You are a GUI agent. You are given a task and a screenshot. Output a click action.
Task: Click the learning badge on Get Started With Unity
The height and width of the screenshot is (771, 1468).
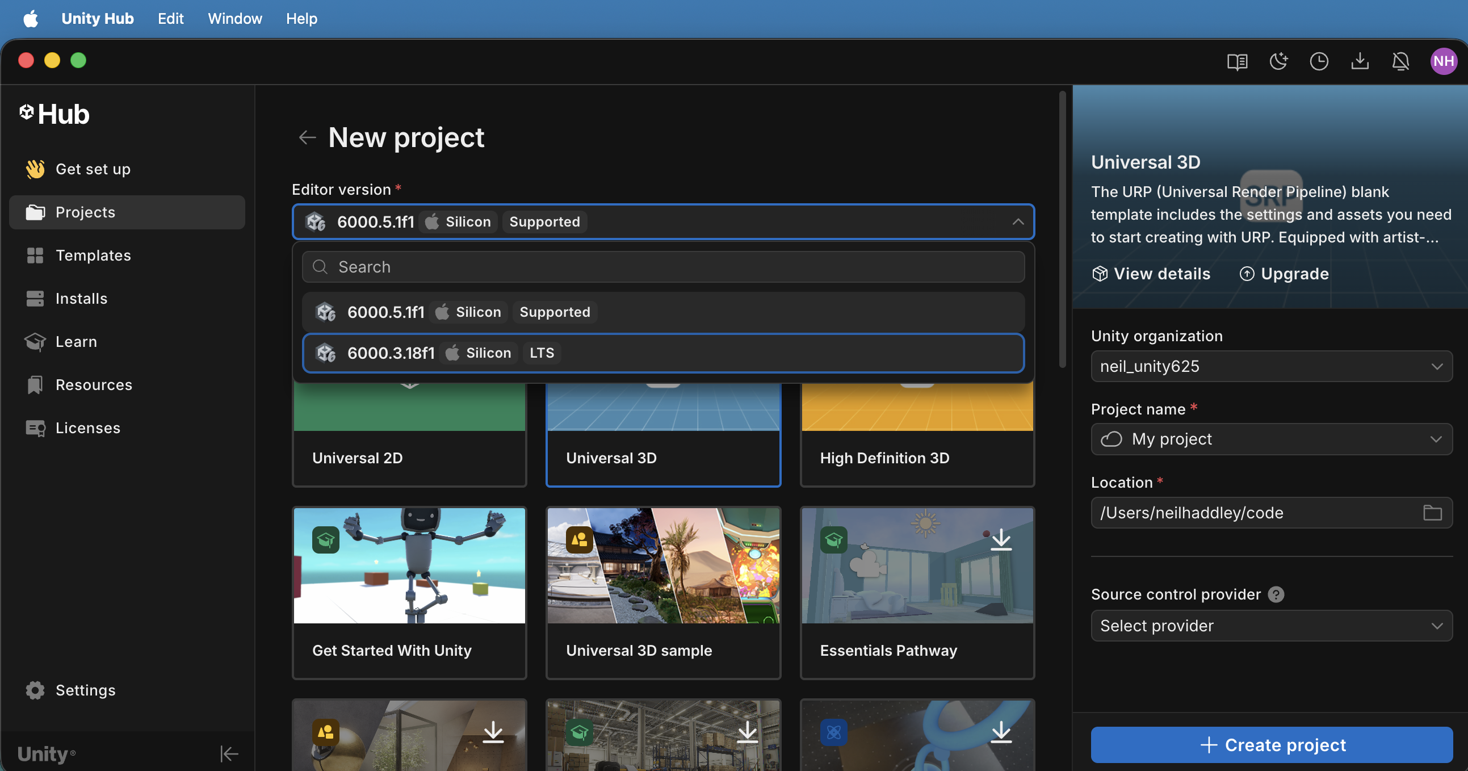tap(325, 539)
